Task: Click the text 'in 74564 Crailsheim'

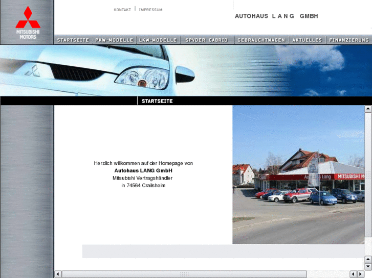Action: point(143,186)
